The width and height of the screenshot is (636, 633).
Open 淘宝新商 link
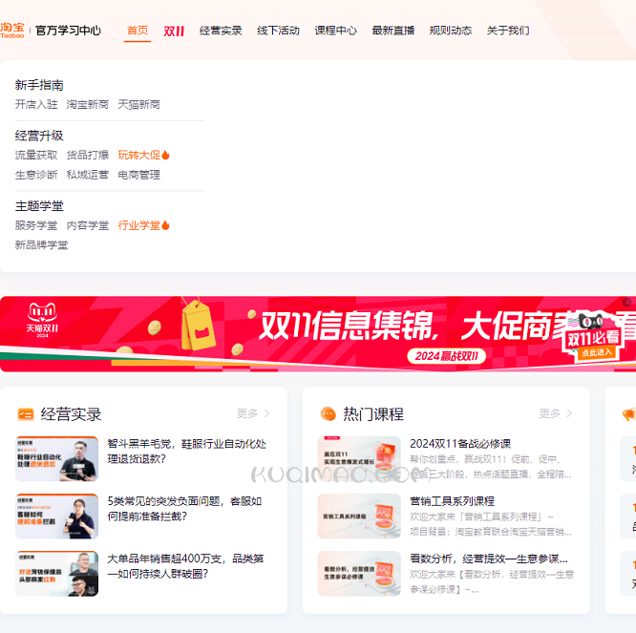(x=88, y=105)
